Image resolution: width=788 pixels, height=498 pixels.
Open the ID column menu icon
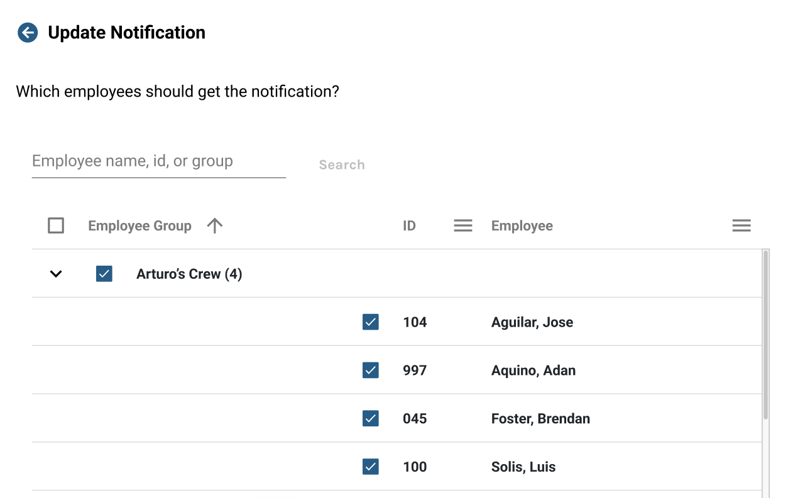point(463,225)
